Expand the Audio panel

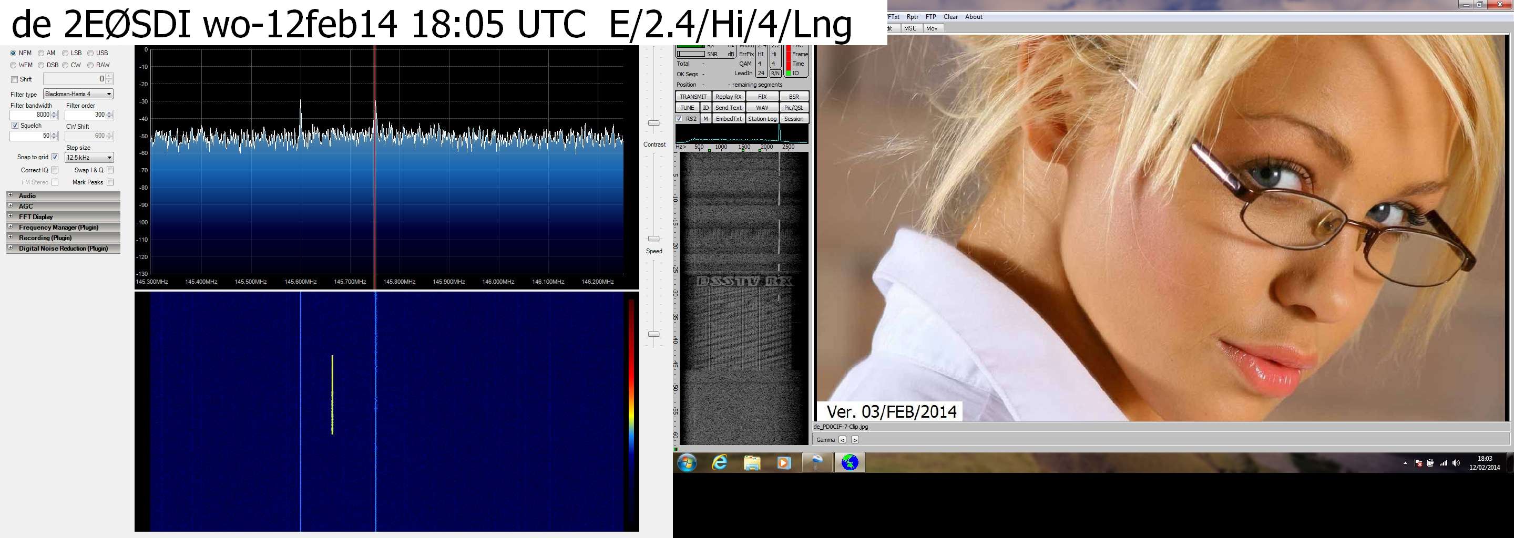63,195
